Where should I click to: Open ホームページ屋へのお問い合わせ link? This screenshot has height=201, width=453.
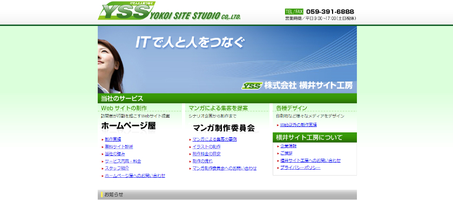coord(135,176)
